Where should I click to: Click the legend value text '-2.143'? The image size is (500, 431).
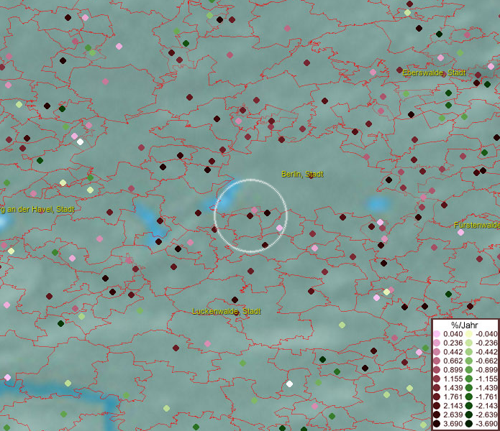pyautogui.click(x=486, y=406)
